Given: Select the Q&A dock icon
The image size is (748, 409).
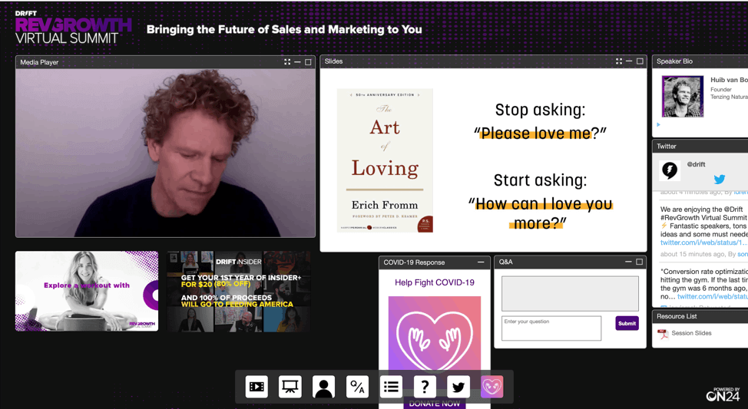Looking at the screenshot, I should coord(357,388).
